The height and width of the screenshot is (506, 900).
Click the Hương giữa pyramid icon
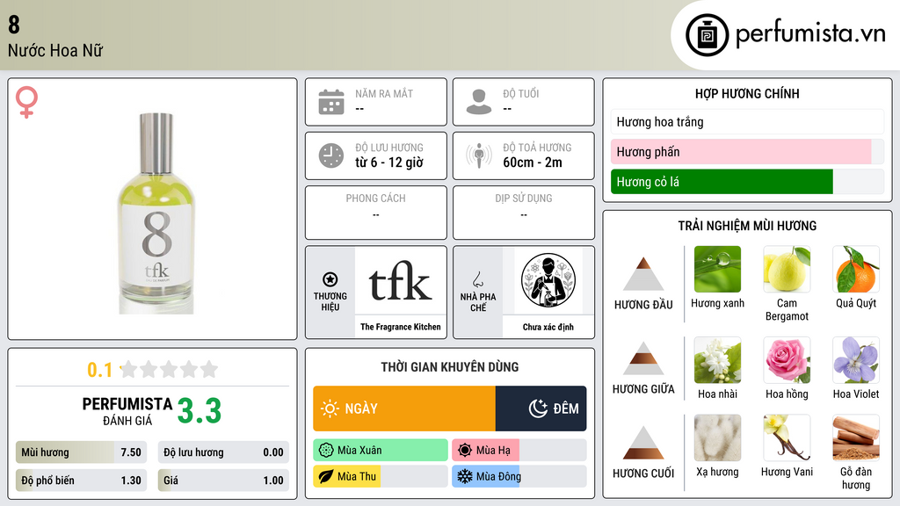[x=643, y=358]
